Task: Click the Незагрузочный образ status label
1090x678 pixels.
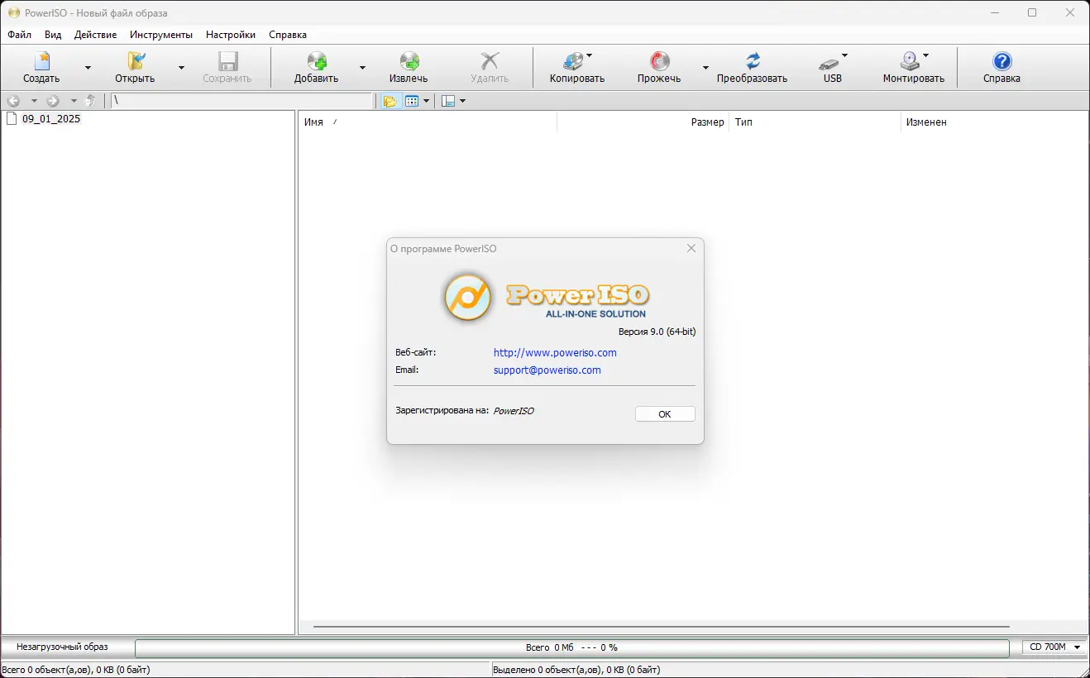Action: (62, 647)
